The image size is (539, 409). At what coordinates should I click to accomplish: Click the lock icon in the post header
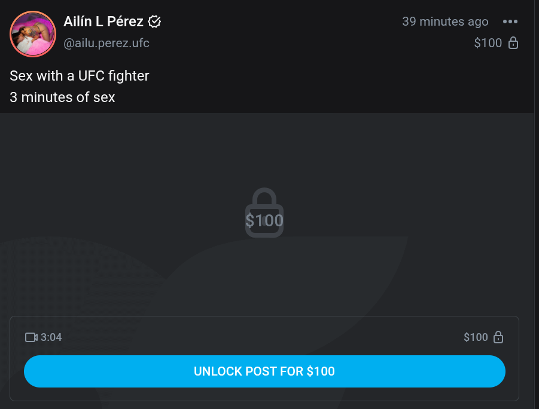tap(513, 43)
